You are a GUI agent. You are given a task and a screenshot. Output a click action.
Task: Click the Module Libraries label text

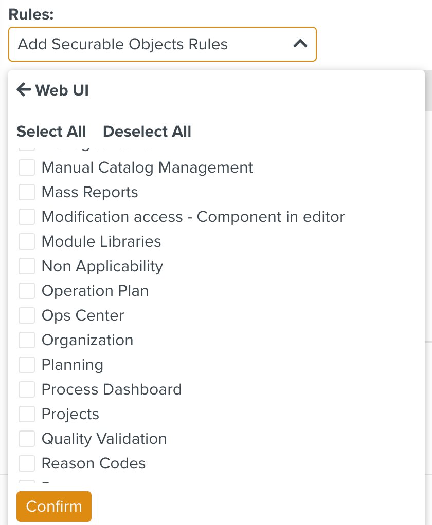101,241
